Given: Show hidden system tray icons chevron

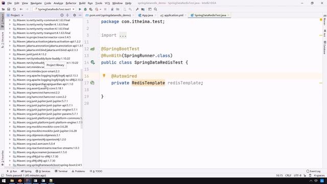Looking at the screenshot, I should [311, 181].
